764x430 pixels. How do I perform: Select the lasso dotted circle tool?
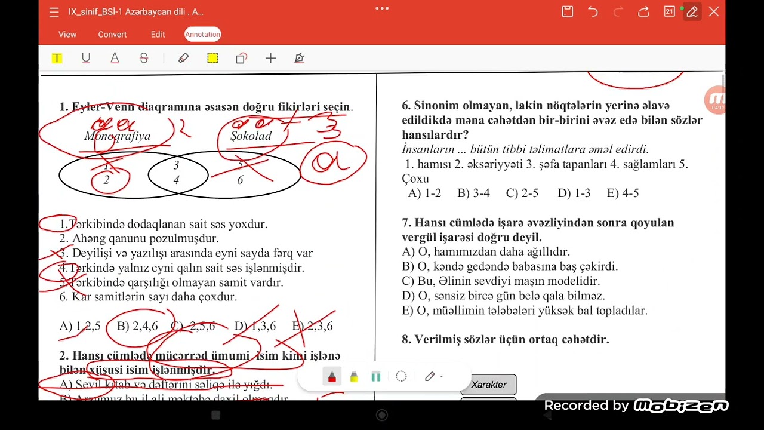[x=401, y=377]
